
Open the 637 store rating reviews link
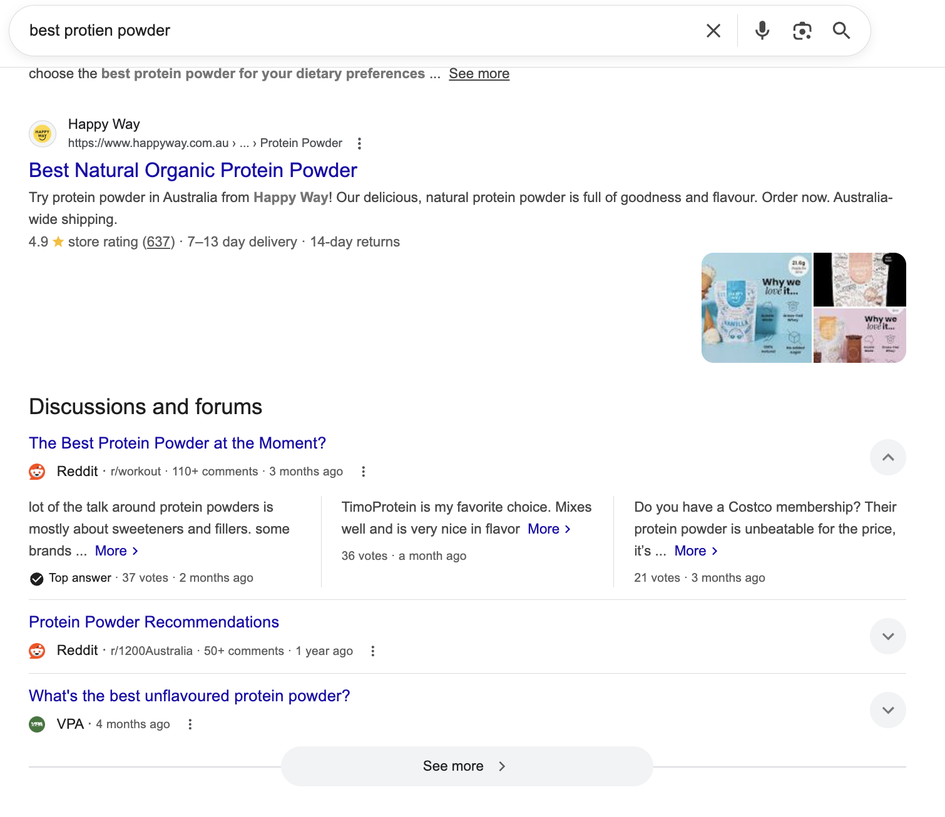click(158, 242)
